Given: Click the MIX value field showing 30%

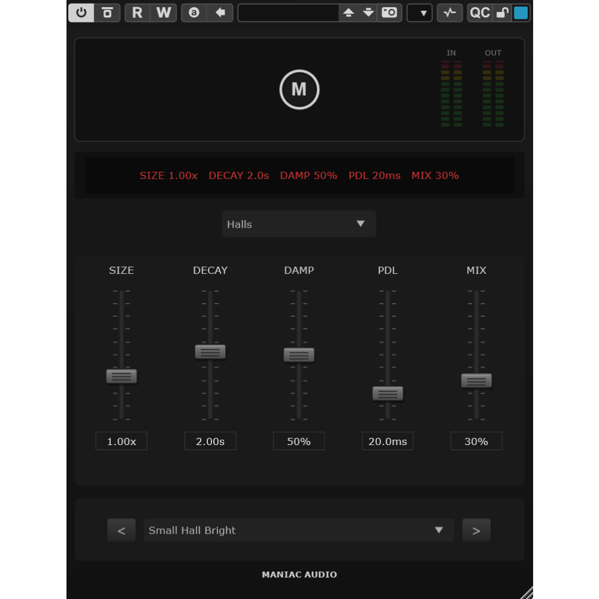Looking at the screenshot, I should (476, 441).
